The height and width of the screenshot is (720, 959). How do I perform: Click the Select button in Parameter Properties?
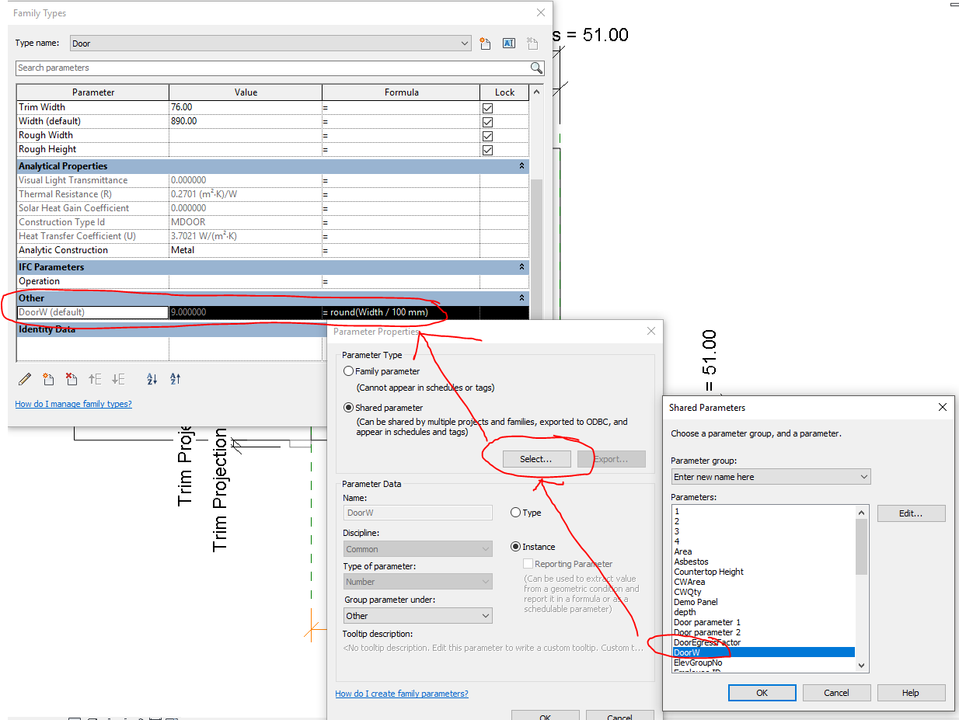[x=536, y=458]
